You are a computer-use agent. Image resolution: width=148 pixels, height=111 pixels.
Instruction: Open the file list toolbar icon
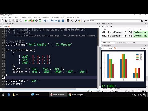pos(17,21)
